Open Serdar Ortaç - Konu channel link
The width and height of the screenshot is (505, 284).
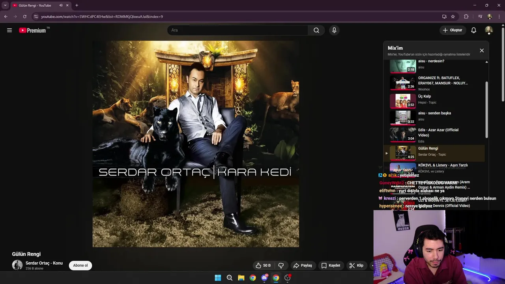coord(44,263)
